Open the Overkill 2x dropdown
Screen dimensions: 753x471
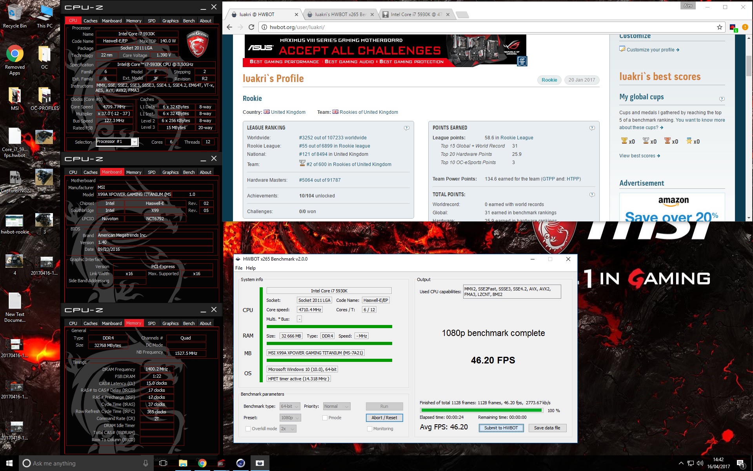tap(288, 429)
